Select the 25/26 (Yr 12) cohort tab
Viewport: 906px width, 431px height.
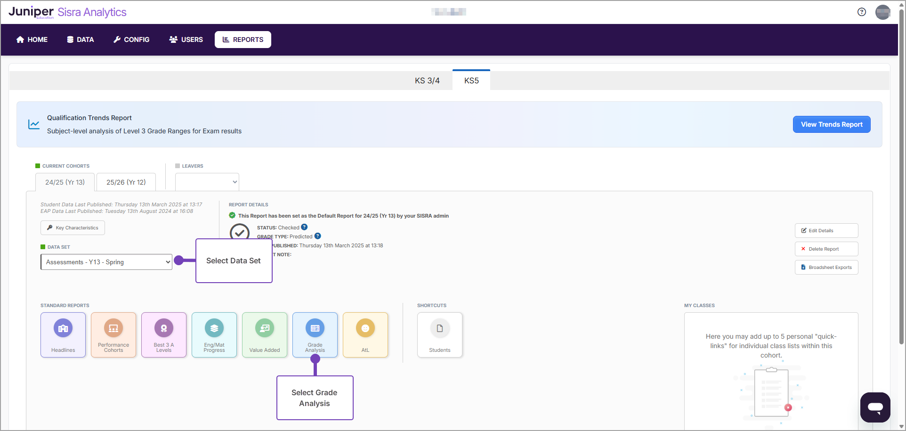126,182
